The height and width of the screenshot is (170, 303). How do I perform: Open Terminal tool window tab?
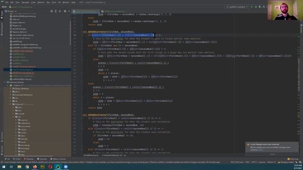click(42, 159)
